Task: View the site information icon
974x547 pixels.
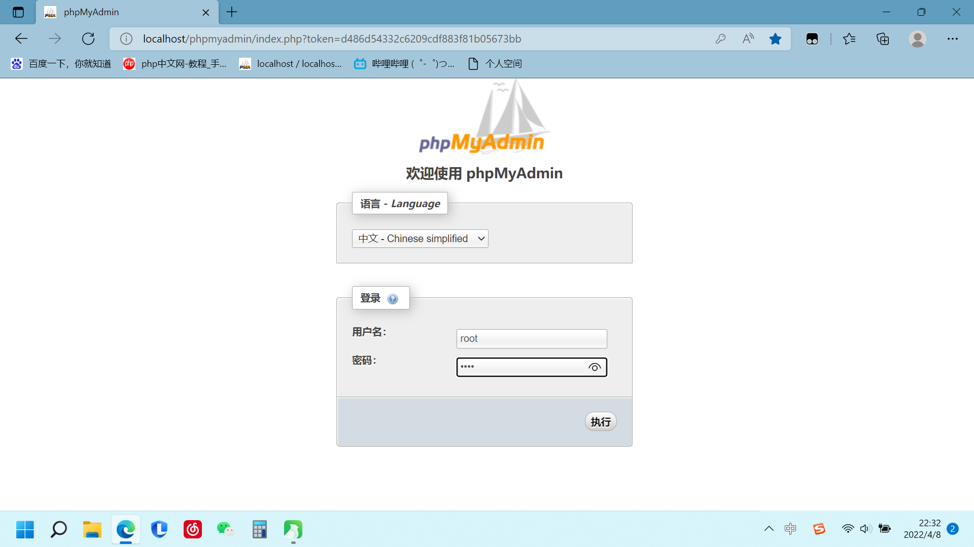Action: point(126,39)
